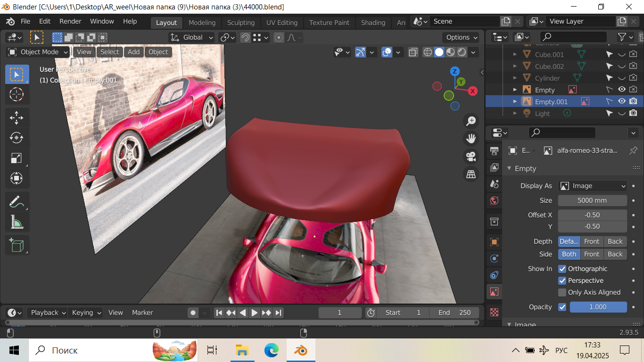Open the Render menu
The height and width of the screenshot is (362, 644).
[x=70, y=21]
